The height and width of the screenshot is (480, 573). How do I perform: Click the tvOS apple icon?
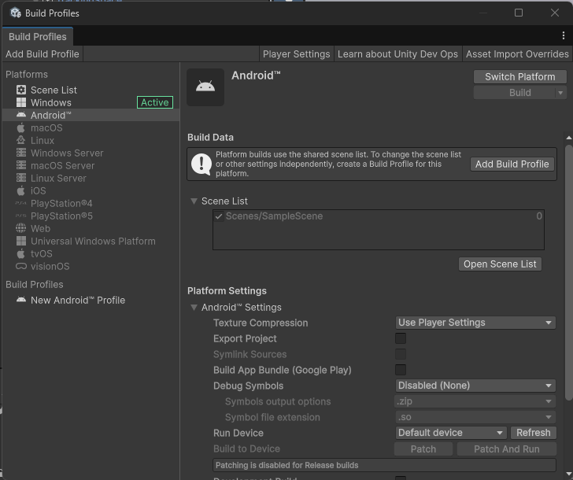pos(21,253)
